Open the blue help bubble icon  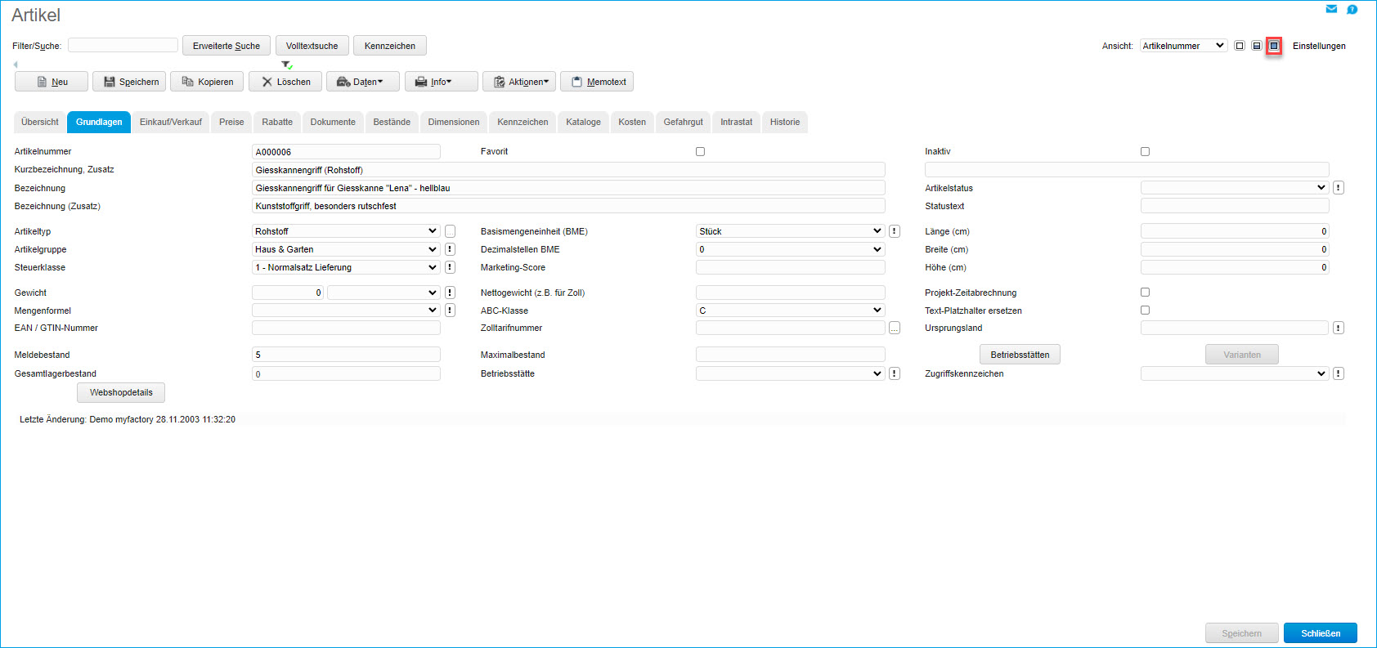tap(1352, 10)
